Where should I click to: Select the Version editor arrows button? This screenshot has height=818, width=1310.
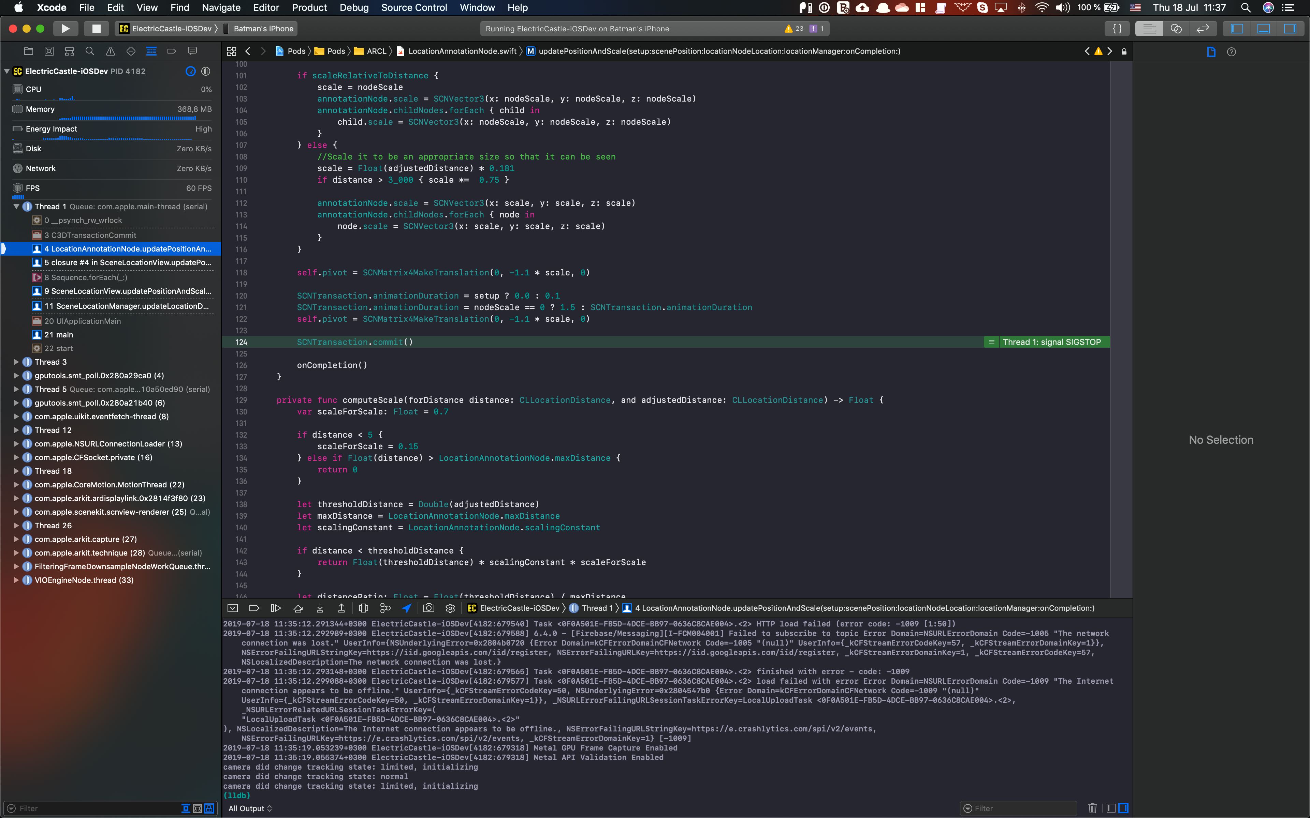(1203, 29)
